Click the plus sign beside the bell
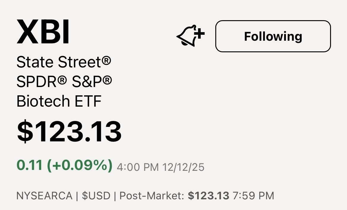Viewport: 347px width, 210px height. click(x=200, y=34)
